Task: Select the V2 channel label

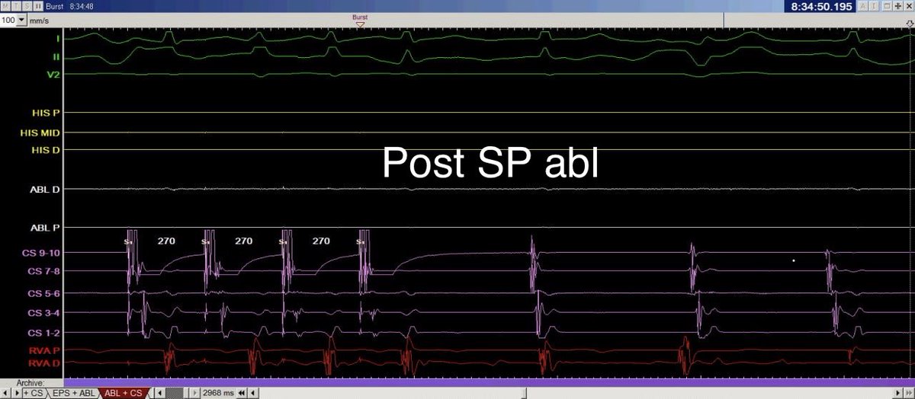Action: [x=53, y=74]
